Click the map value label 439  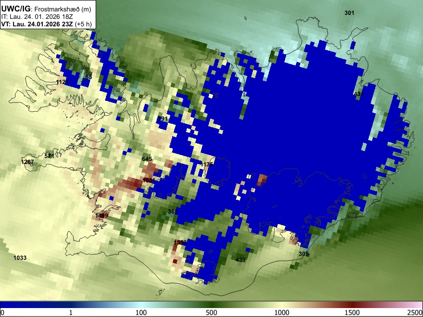(240, 260)
